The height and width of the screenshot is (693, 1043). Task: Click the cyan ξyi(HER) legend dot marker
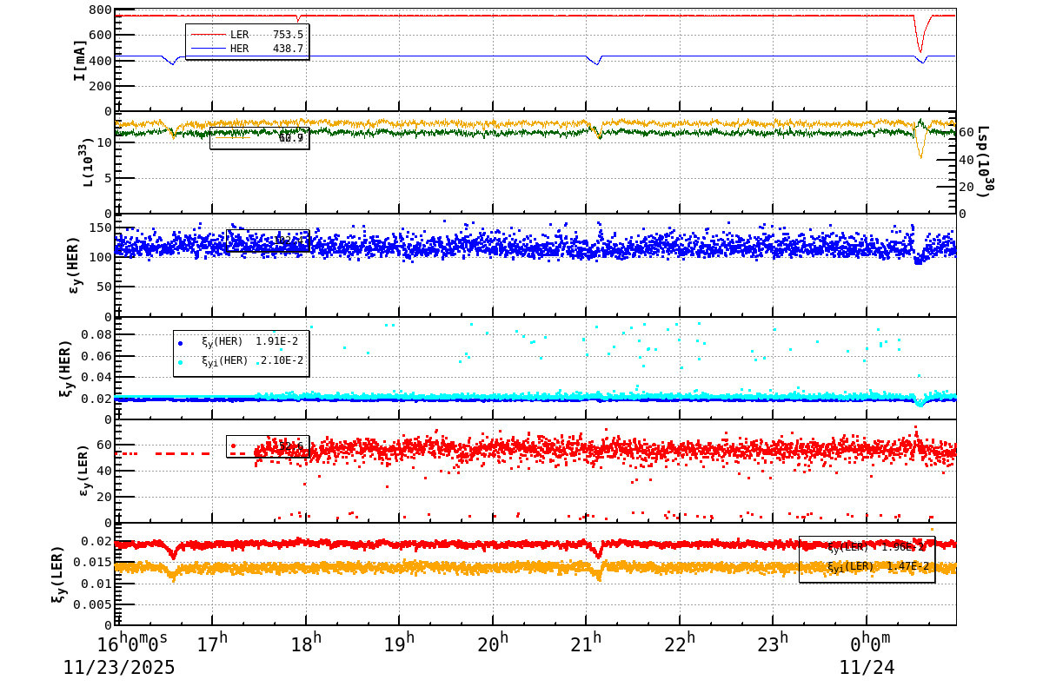(x=181, y=361)
